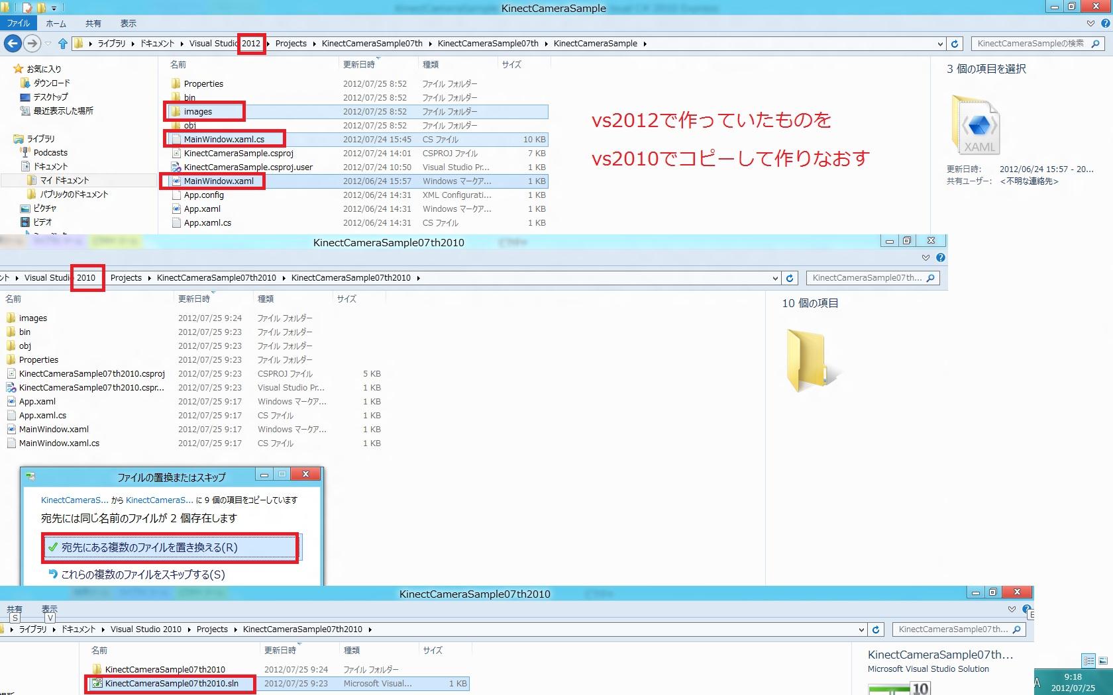The width and height of the screenshot is (1113, 695).
Task: Open 表示 tab in bottom window
Action: 50,609
